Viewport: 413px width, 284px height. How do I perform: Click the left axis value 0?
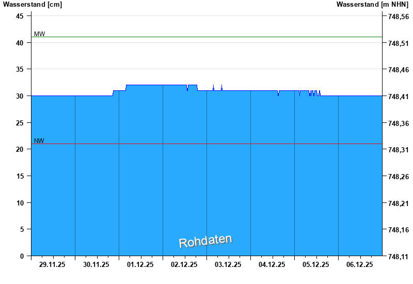22,256
